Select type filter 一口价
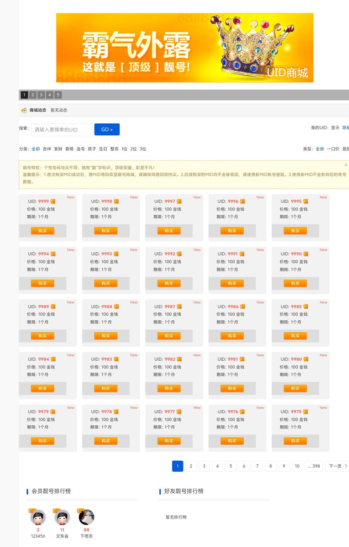Screen dimensions: 349x547 tap(333, 149)
